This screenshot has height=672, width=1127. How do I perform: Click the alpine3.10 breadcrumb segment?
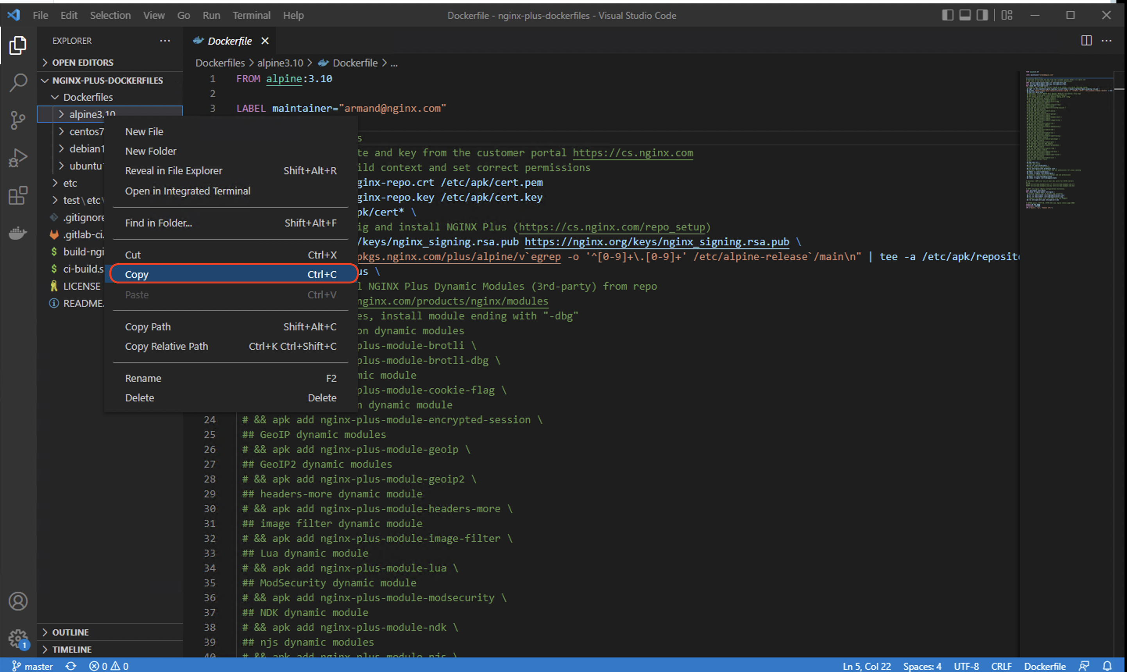coord(280,63)
